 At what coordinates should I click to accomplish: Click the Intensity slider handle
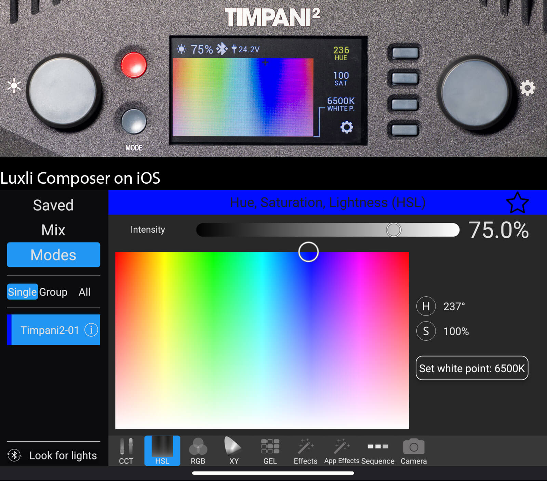coord(393,230)
